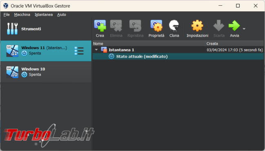Open the Istantanea menu
The height and width of the screenshot is (151, 265).
(44, 15)
